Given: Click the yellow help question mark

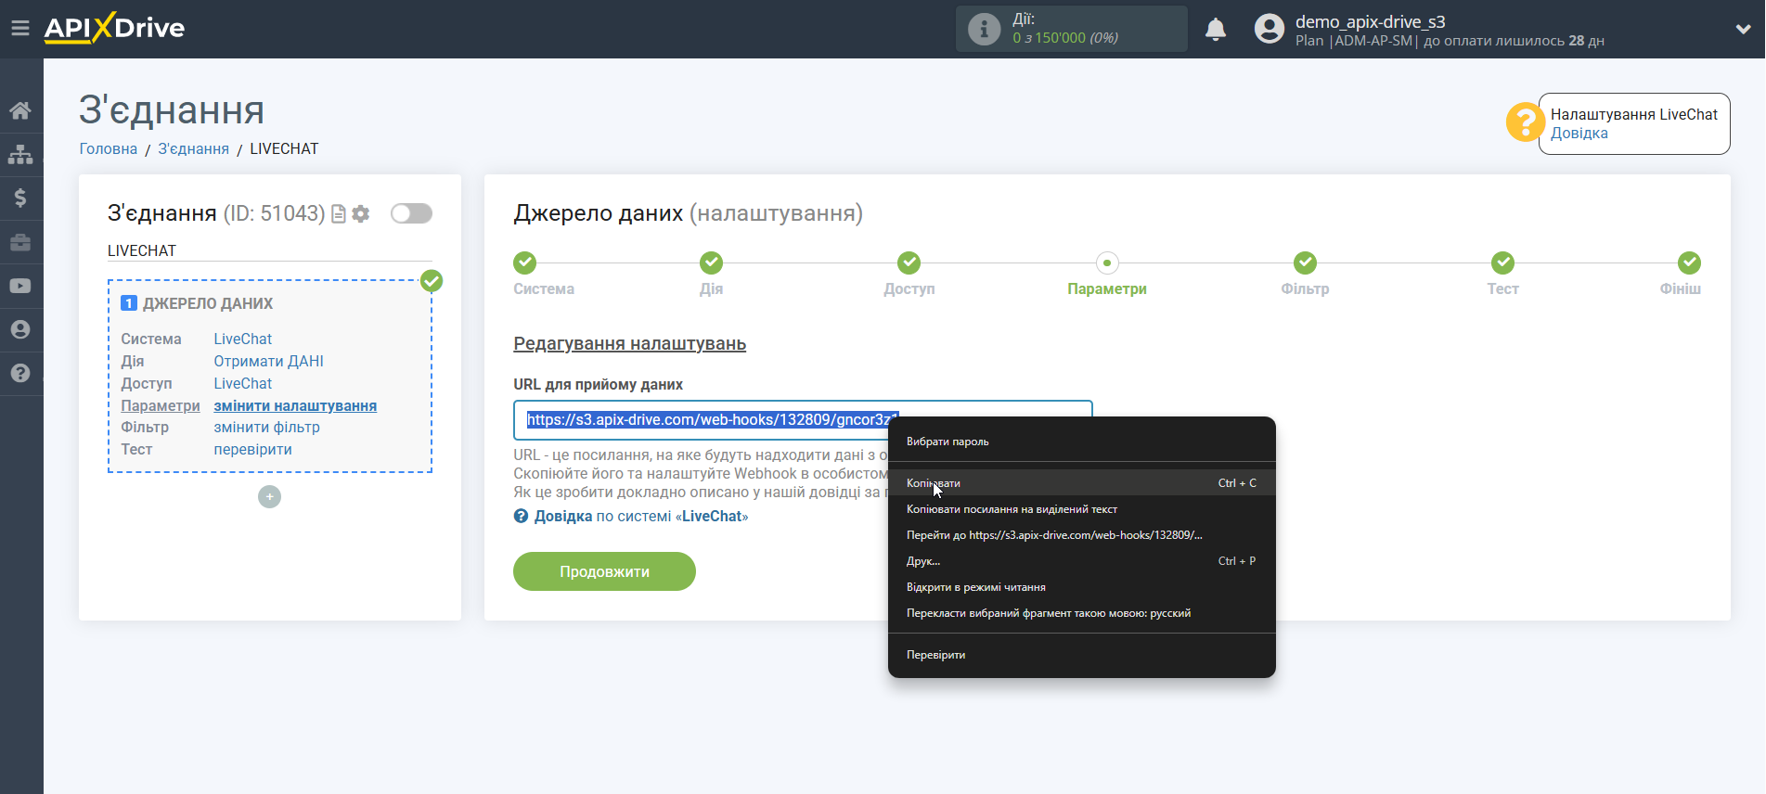Looking at the screenshot, I should coord(1525,122).
